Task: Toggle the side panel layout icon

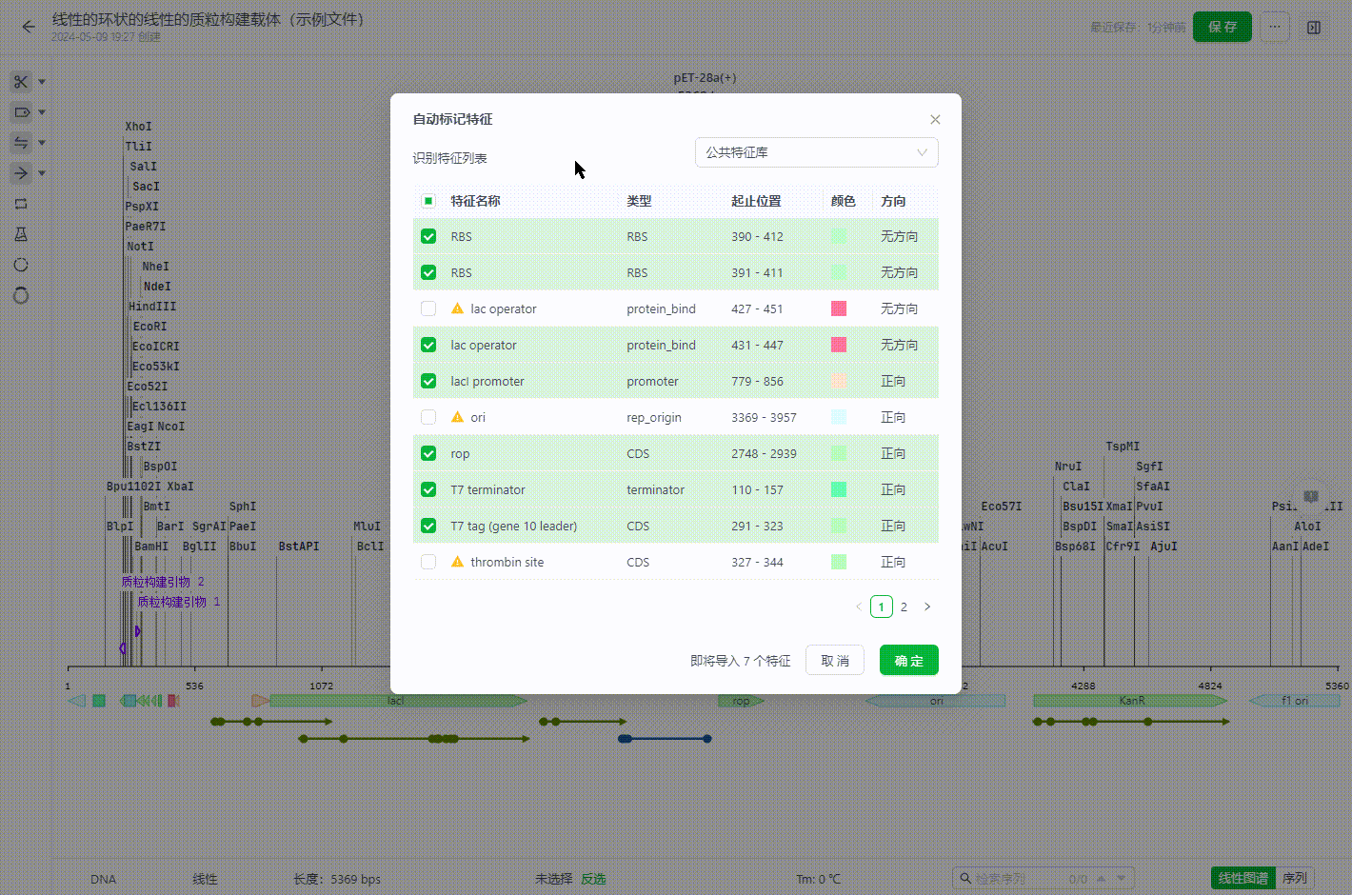Action: [1314, 28]
